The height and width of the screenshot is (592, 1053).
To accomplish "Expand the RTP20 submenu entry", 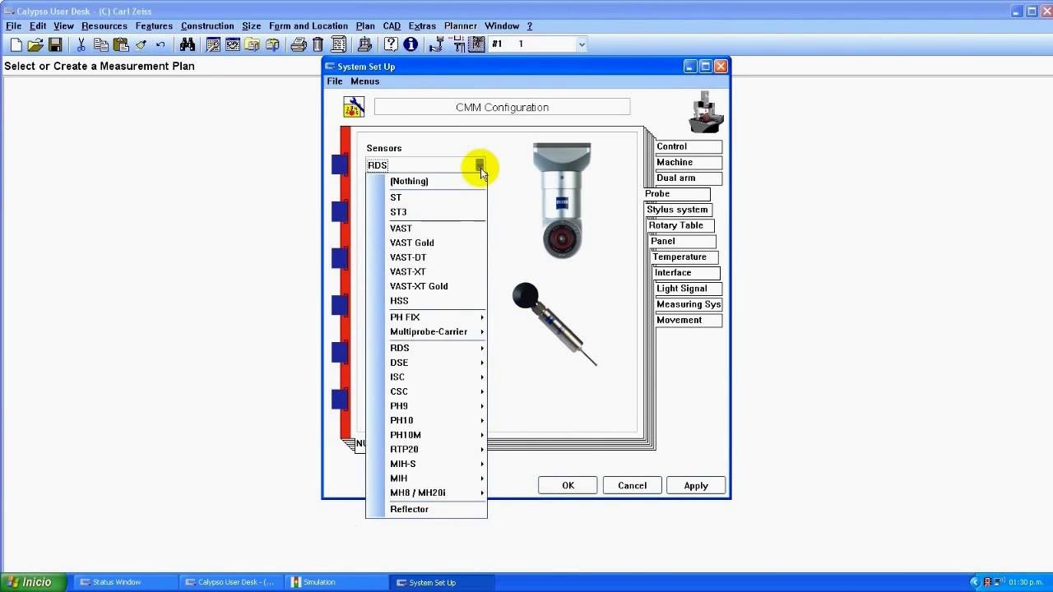I will (436, 450).
